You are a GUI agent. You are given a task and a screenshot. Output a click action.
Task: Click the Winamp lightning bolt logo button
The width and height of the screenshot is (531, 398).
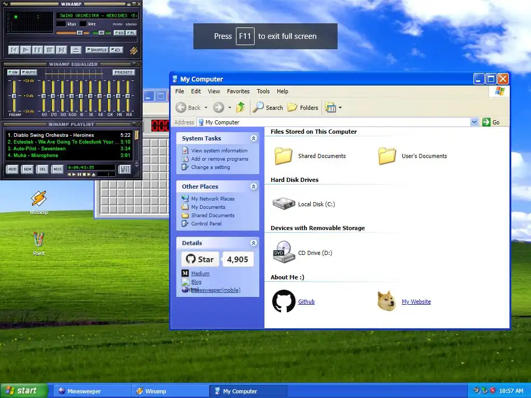(x=133, y=50)
